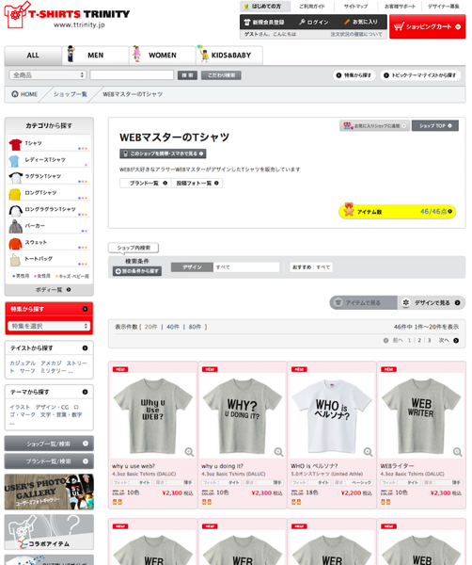Open the 特集を選択 dropdown
This screenshot has width=472, height=565.
[49, 326]
